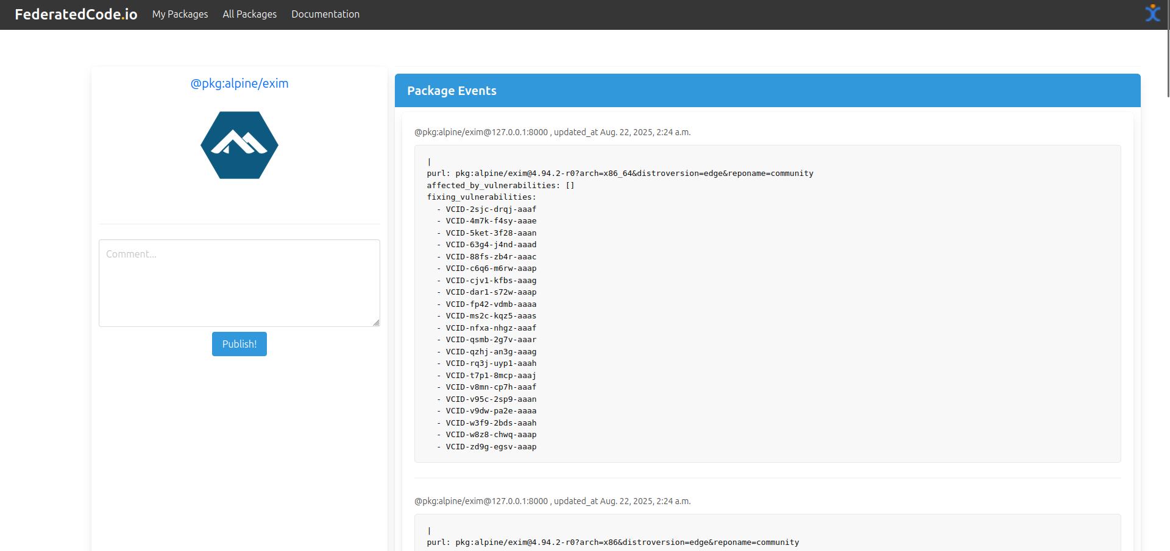Image resolution: width=1170 pixels, height=551 pixels.
Task: Click VCID-c6q6-m6rw-aaap entry
Action: 491,268
